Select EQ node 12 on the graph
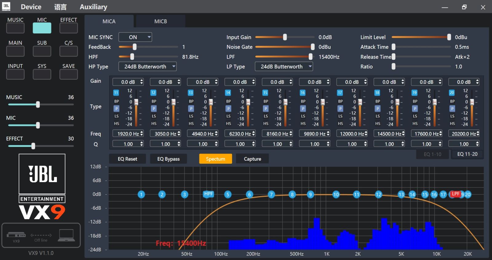492x260 pixels. click(x=379, y=194)
